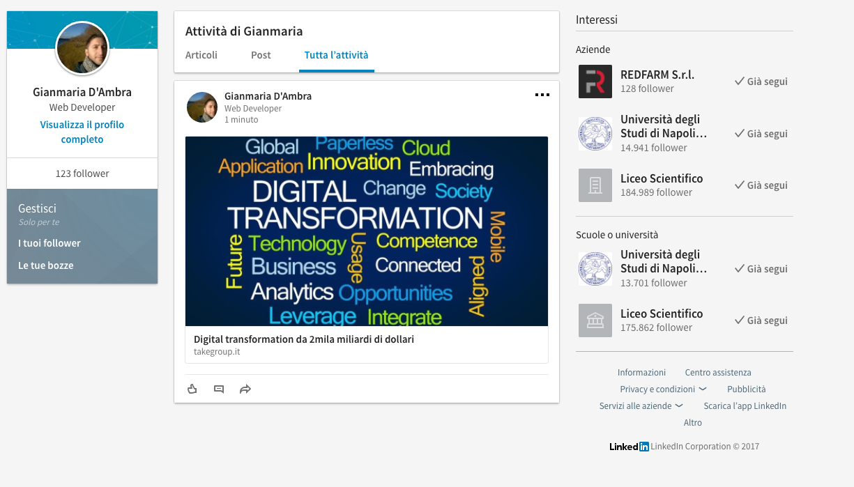Toggle Già segui for REDFARM S.r.l.
This screenshot has width=854, height=487.
tap(761, 82)
